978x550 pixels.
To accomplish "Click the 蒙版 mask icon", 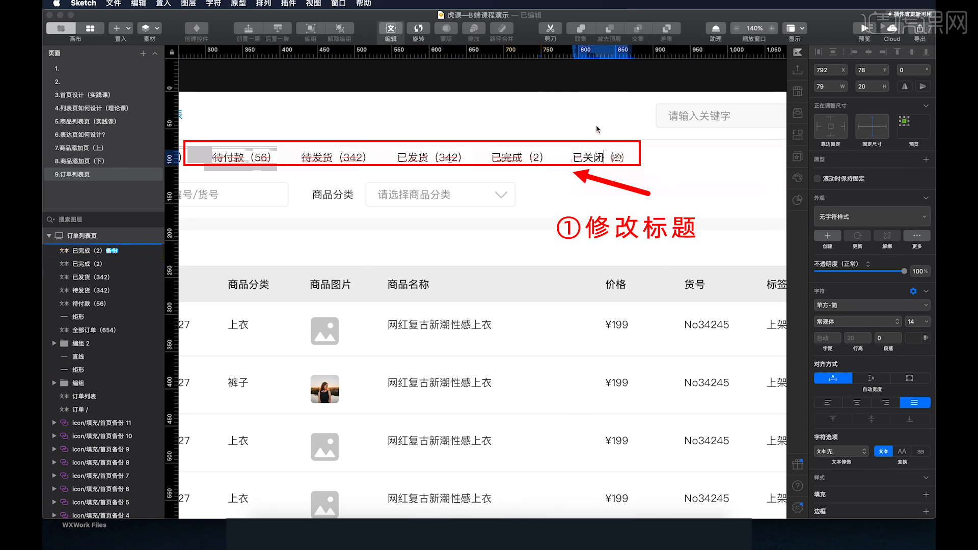I will click(446, 29).
